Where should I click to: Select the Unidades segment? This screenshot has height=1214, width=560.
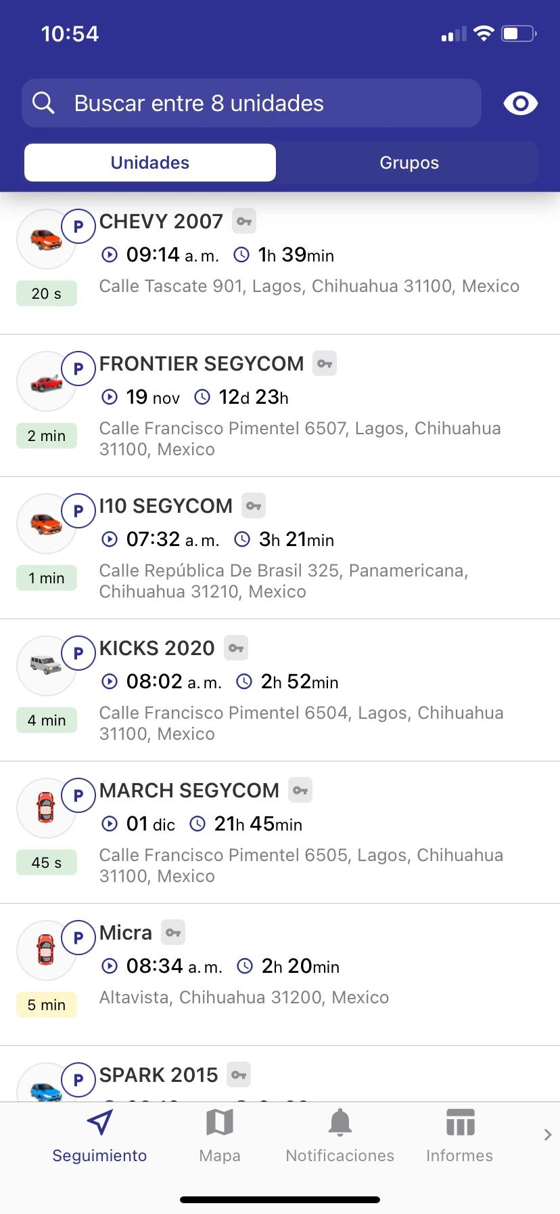pyautogui.click(x=150, y=163)
